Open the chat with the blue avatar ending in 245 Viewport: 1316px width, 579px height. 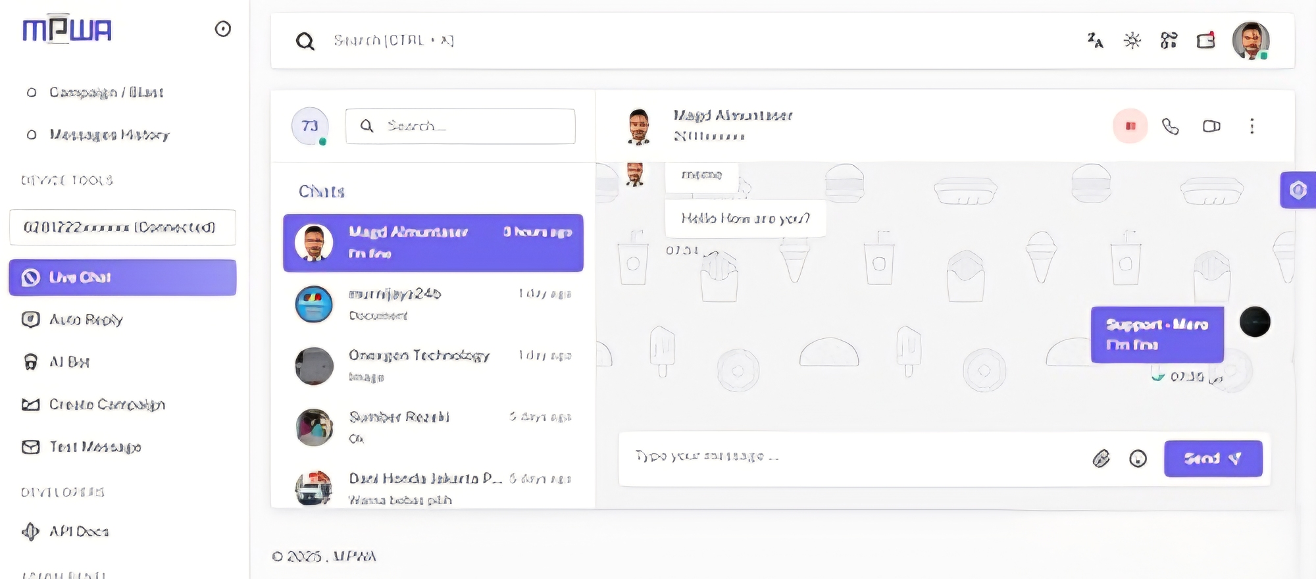tap(433, 304)
